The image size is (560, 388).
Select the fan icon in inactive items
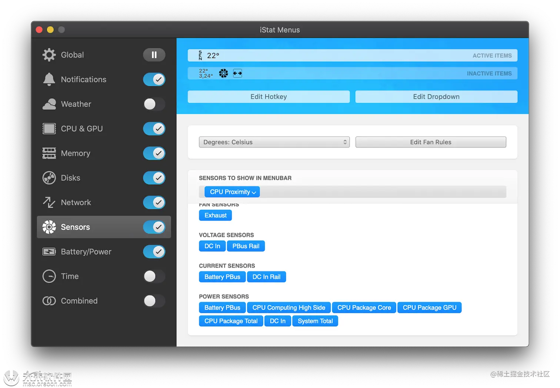[223, 73]
